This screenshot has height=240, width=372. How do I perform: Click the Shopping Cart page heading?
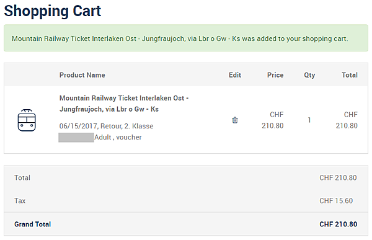(x=53, y=11)
